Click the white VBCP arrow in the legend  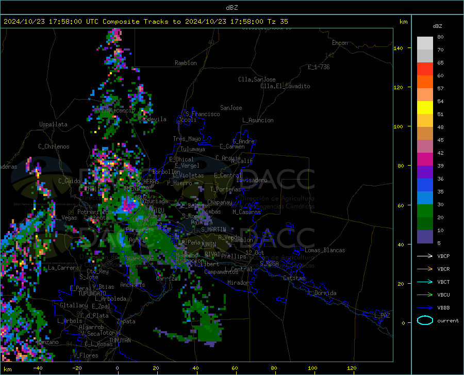coord(425,256)
